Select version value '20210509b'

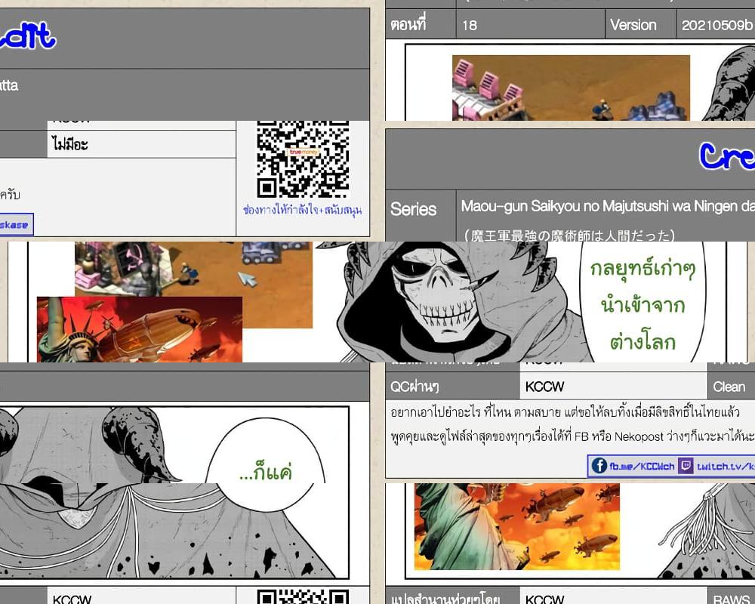pos(716,24)
